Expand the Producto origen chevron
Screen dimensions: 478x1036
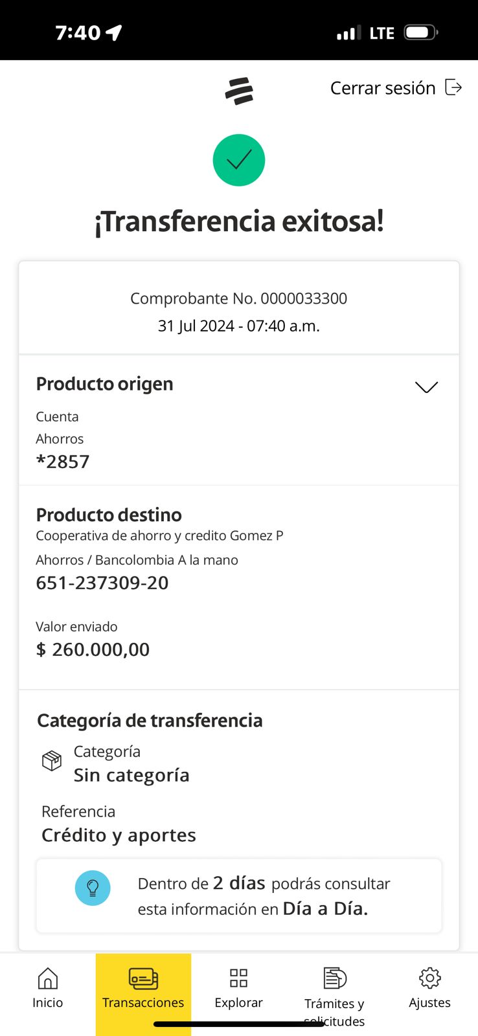click(x=426, y=387)
